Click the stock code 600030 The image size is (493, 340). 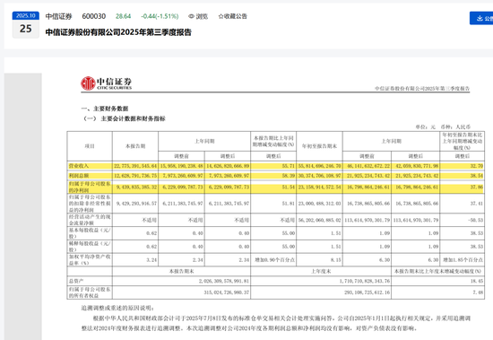pyautogui.click(x=94, y=16)
